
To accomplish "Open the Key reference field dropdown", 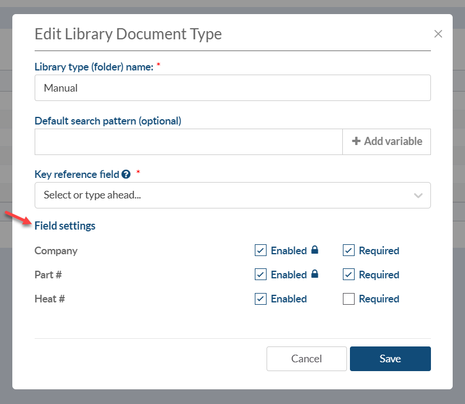I will pos(223,195).
